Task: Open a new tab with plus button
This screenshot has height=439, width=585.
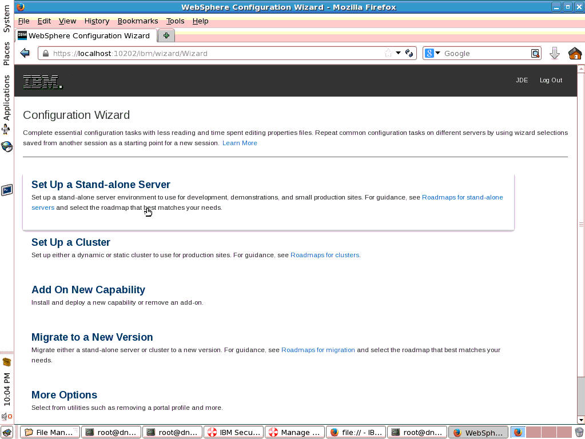Action: click(166, 35)
